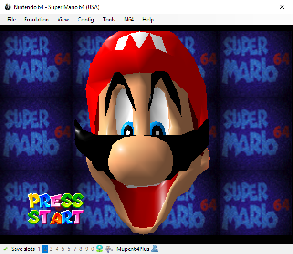The width and height of the screenshot is (293, 254).
Task: Click the blue user icon in status bar
Action: click(x=155, y=249)
